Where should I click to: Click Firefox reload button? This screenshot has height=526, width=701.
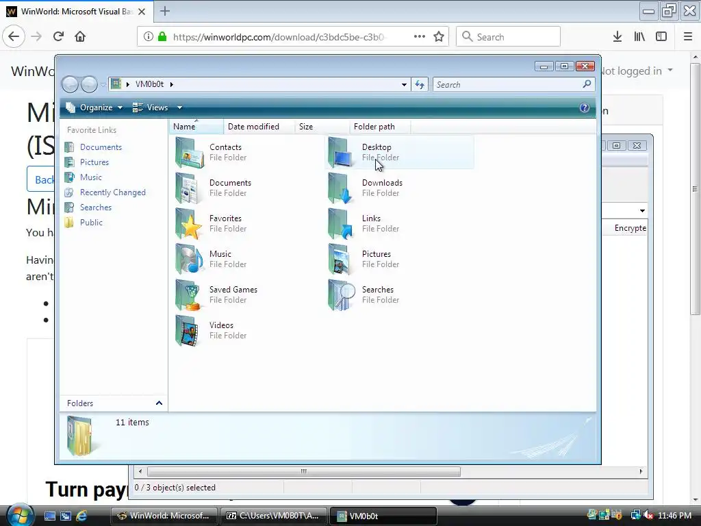pyautogui.click(x=59, y=36)
